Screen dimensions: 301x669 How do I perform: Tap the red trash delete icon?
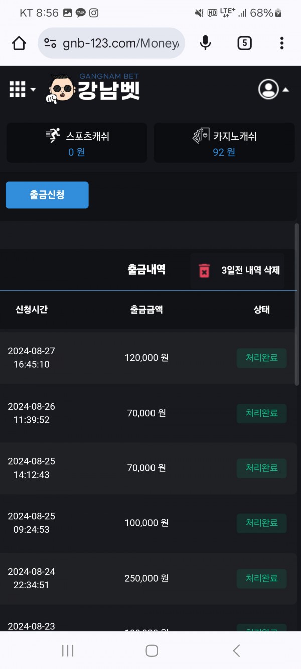(204, 271)
